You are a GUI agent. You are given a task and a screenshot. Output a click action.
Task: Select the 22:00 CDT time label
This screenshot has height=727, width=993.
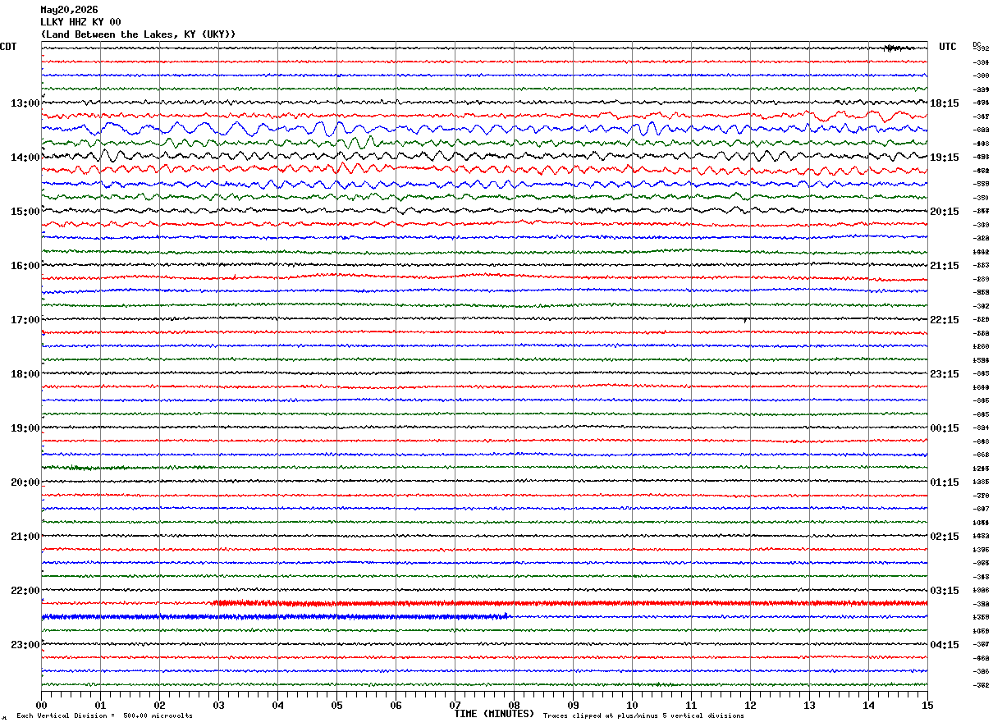click(25, 591)
